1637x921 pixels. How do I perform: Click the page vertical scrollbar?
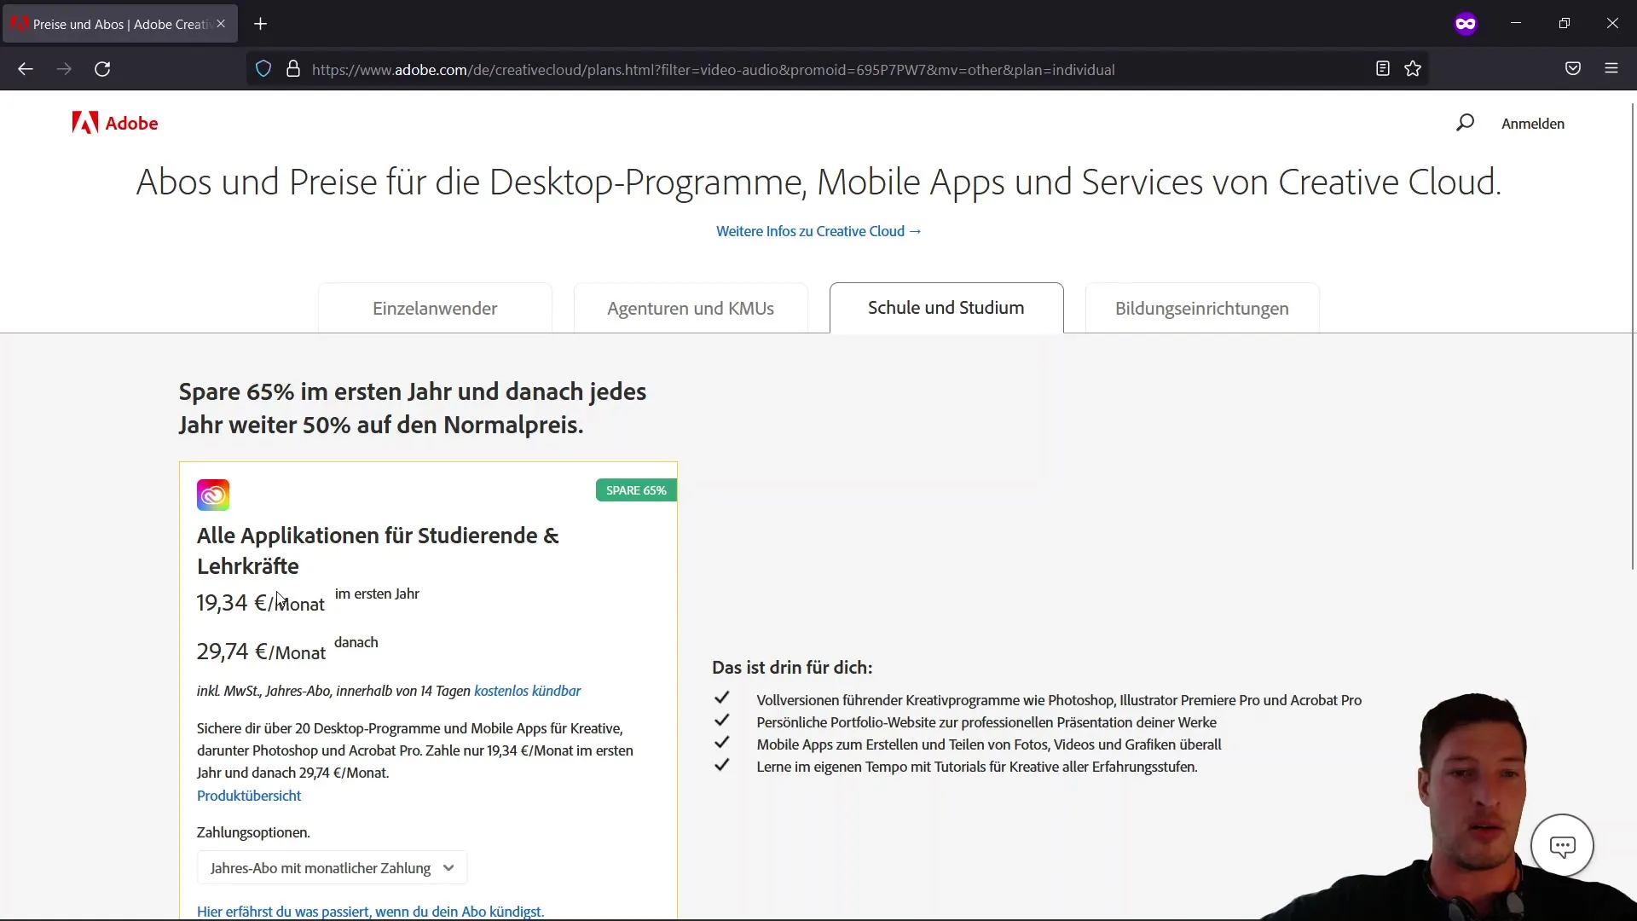(x=1632, y=337)
